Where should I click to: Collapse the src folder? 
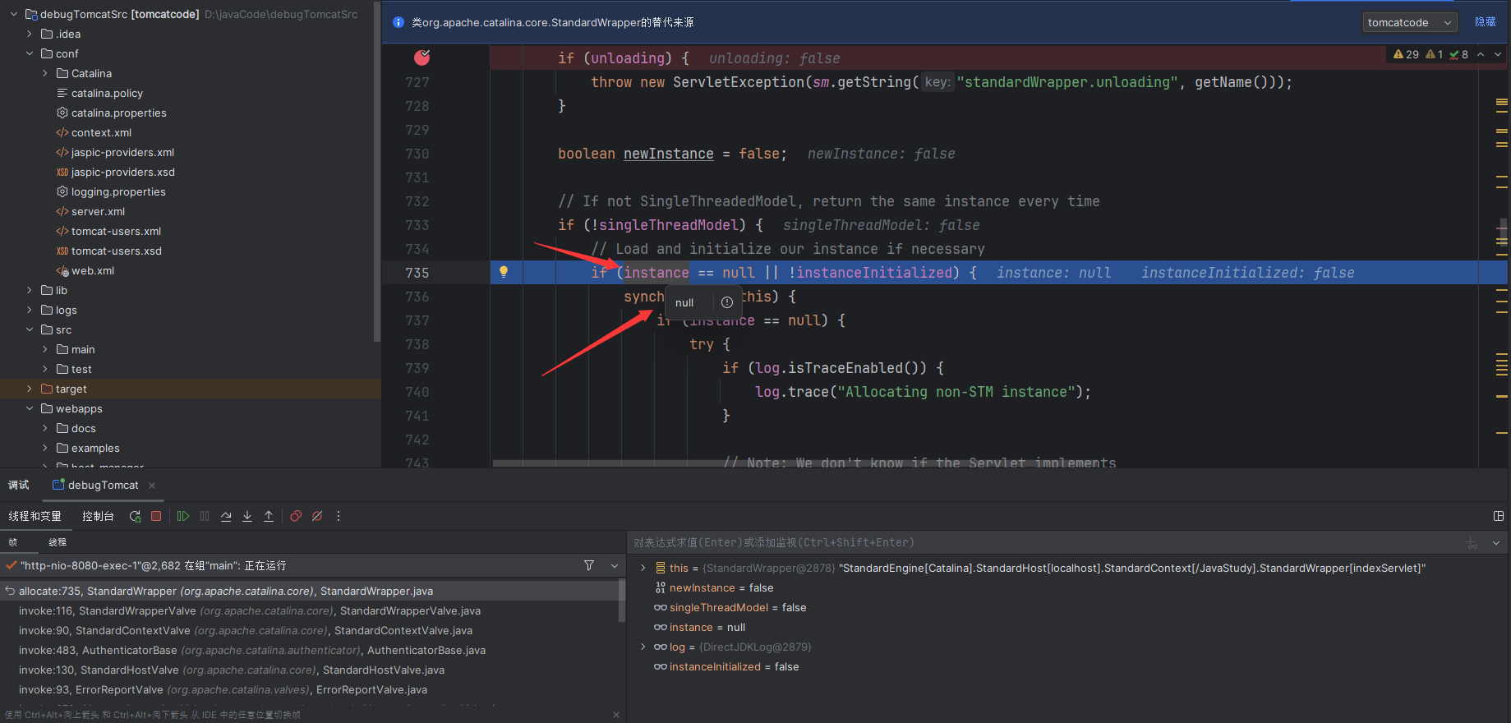29,329
